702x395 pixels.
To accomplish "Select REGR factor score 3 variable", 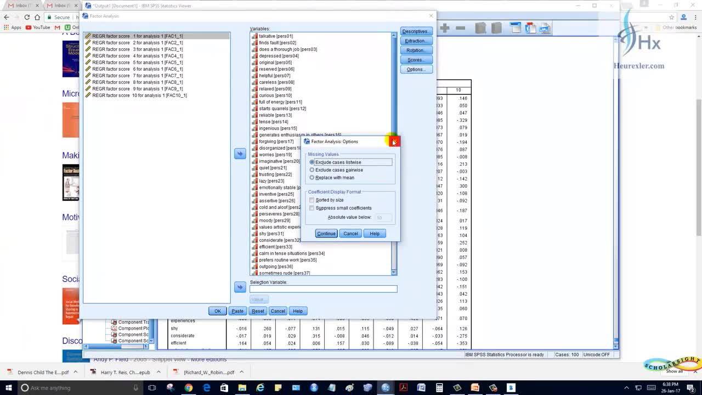I will click(x=137, y=49).
